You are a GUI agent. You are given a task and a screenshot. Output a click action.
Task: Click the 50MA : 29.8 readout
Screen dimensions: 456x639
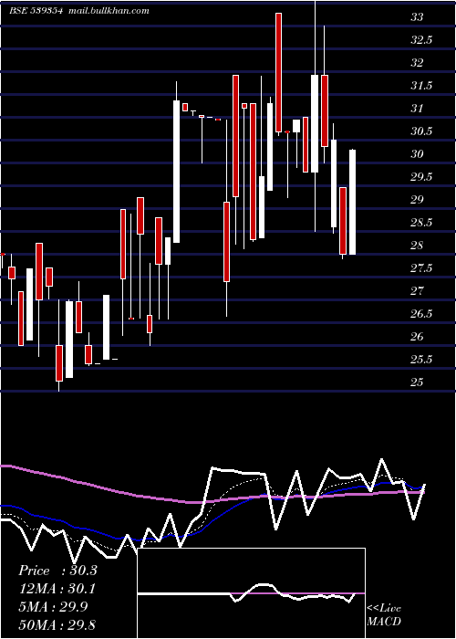pos(57,624)
